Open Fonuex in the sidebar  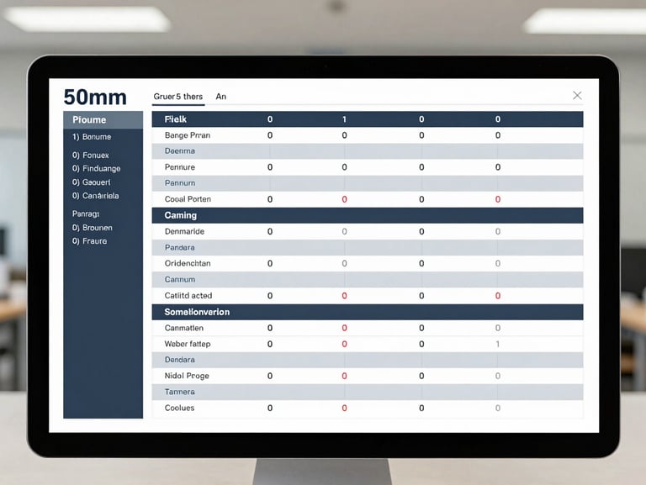(91, 156)
